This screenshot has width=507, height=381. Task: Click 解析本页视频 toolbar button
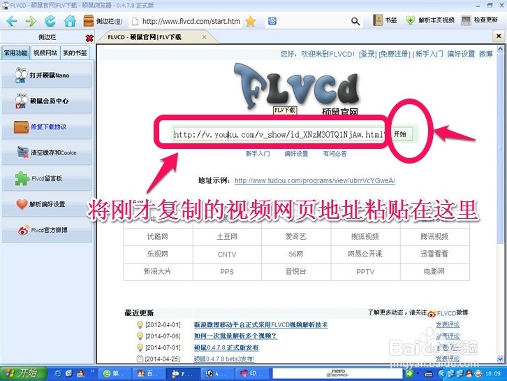(x=430, y=20)
